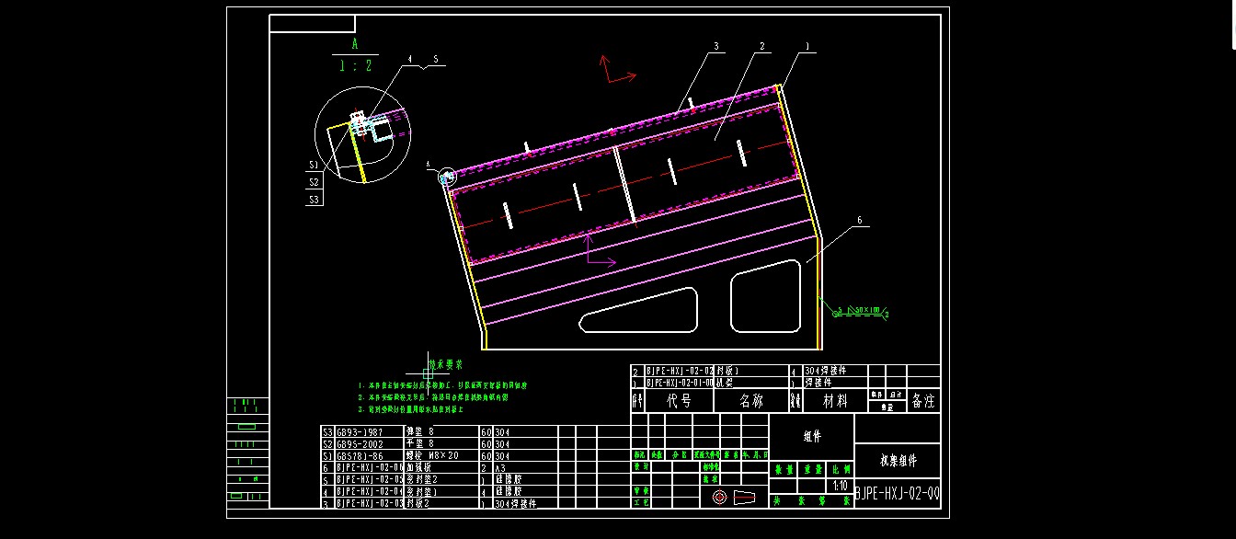Click the small detail circle A on main view
The width and height of the screenshot is (1236, 539).
(447, 177)
